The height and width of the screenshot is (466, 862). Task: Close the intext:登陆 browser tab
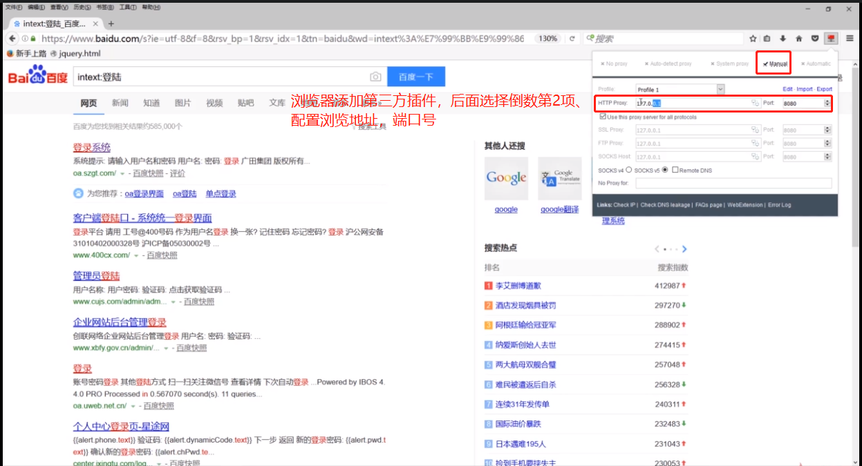click(x=96, y=23)
